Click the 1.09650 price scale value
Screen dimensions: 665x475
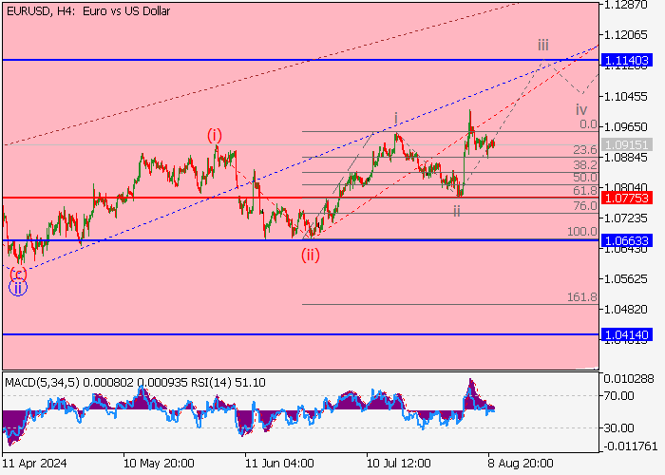[x=625, y=126]
